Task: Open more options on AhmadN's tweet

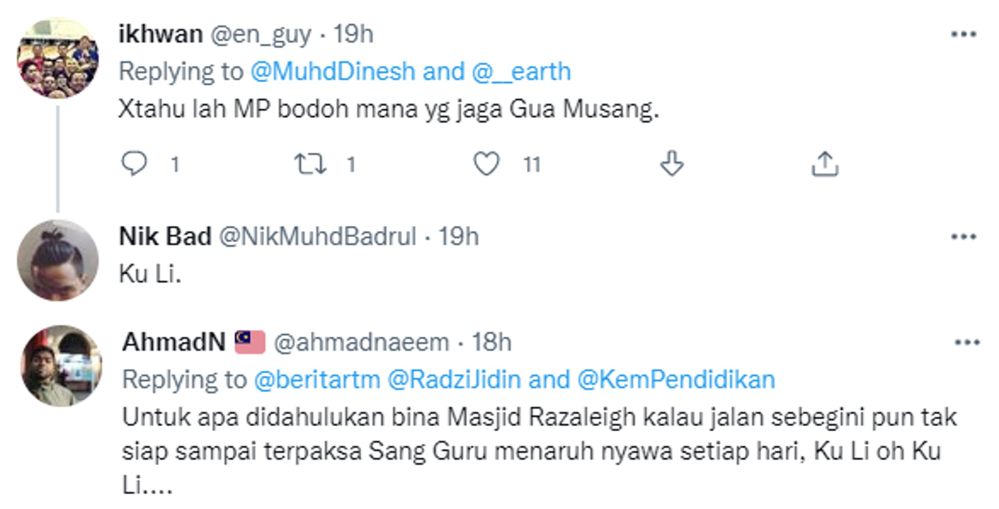Action: (967, 342)
